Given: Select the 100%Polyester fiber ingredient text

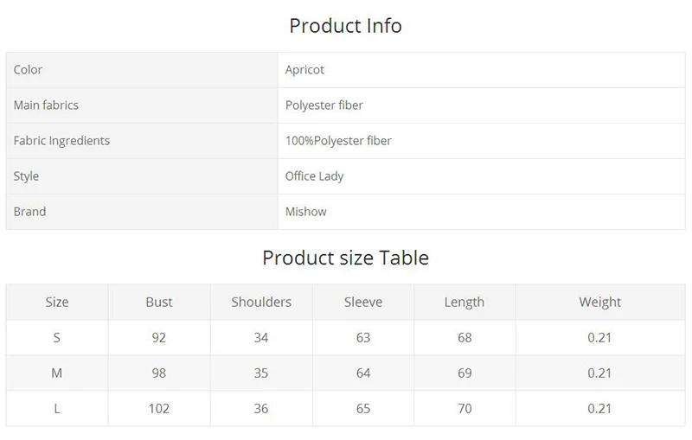Looking at the screenshot, I should point(338,141).
